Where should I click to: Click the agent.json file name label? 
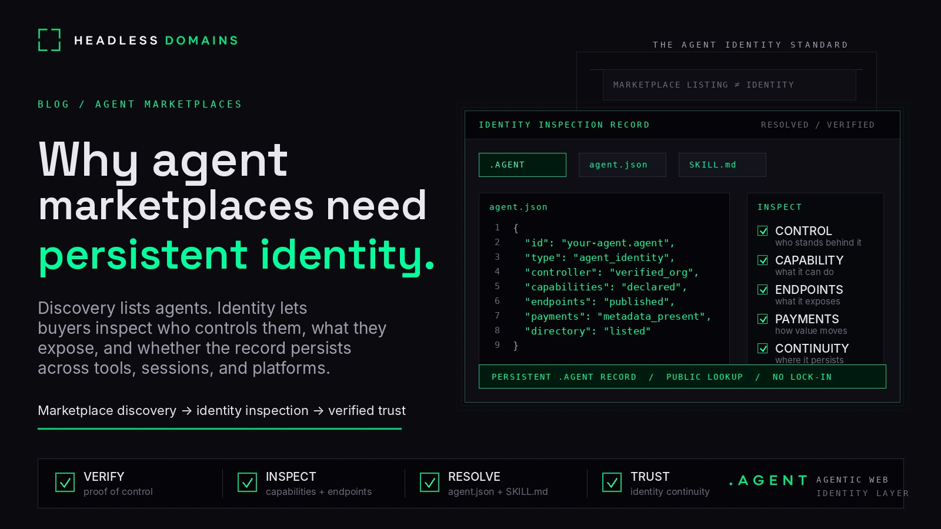518,207
